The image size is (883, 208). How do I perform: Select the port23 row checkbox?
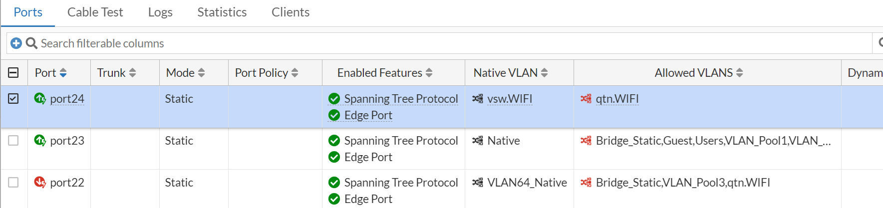(13, 141)
